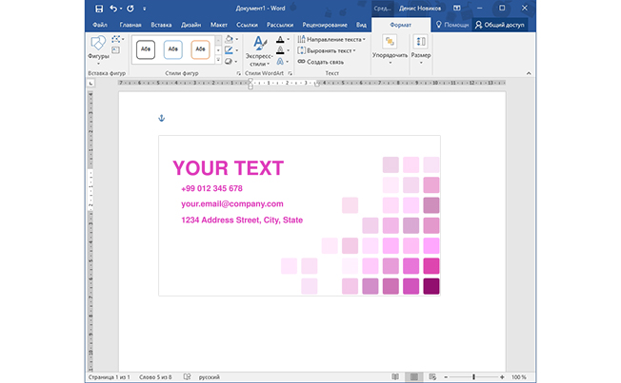The height and width of the screenshot is (383, 621).
Task: Select the Формат tab
Action: (x=400, y=25)
